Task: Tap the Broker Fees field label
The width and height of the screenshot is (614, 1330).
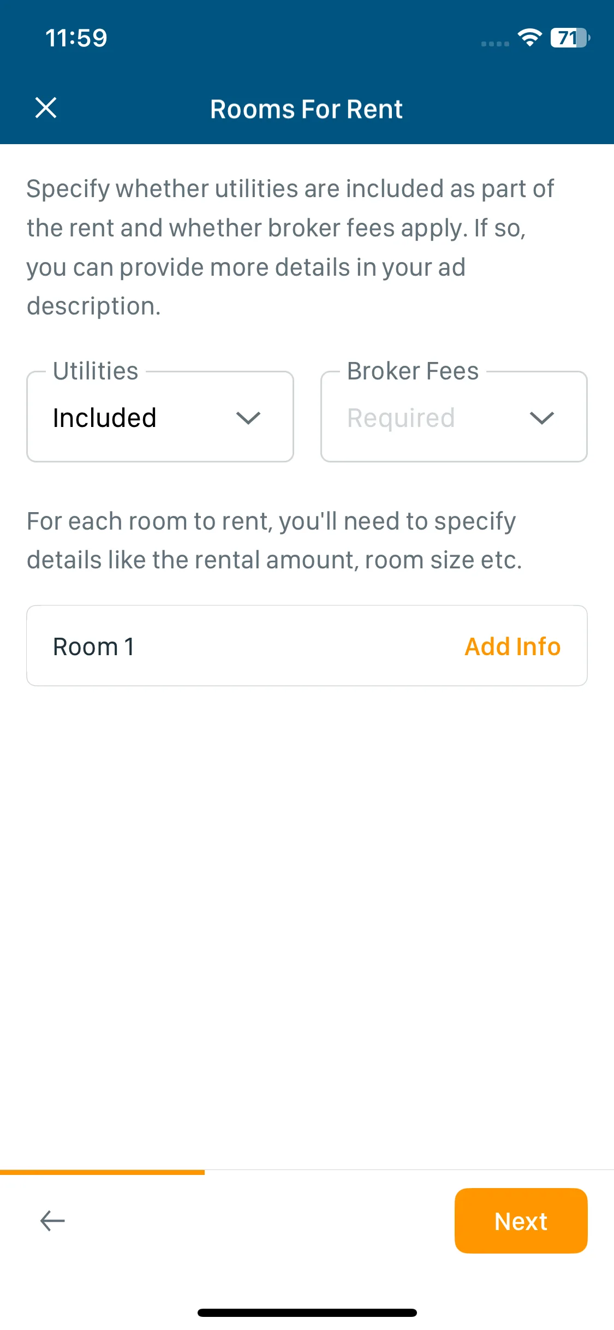Action: [x=413, y=371]
